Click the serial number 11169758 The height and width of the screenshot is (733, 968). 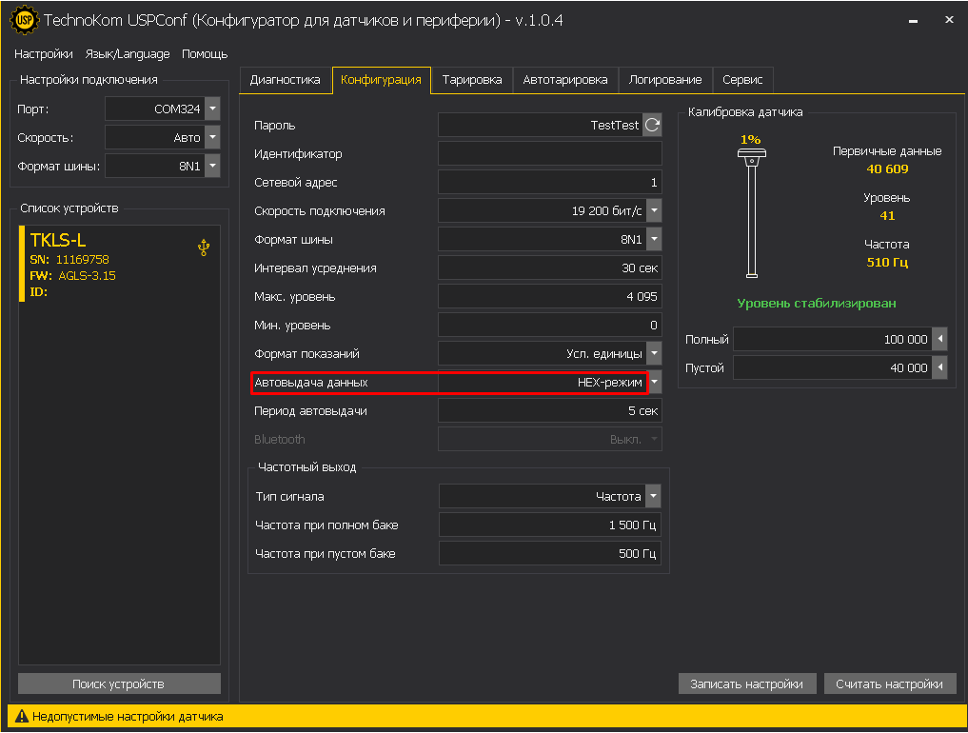(x=82, y=259)
